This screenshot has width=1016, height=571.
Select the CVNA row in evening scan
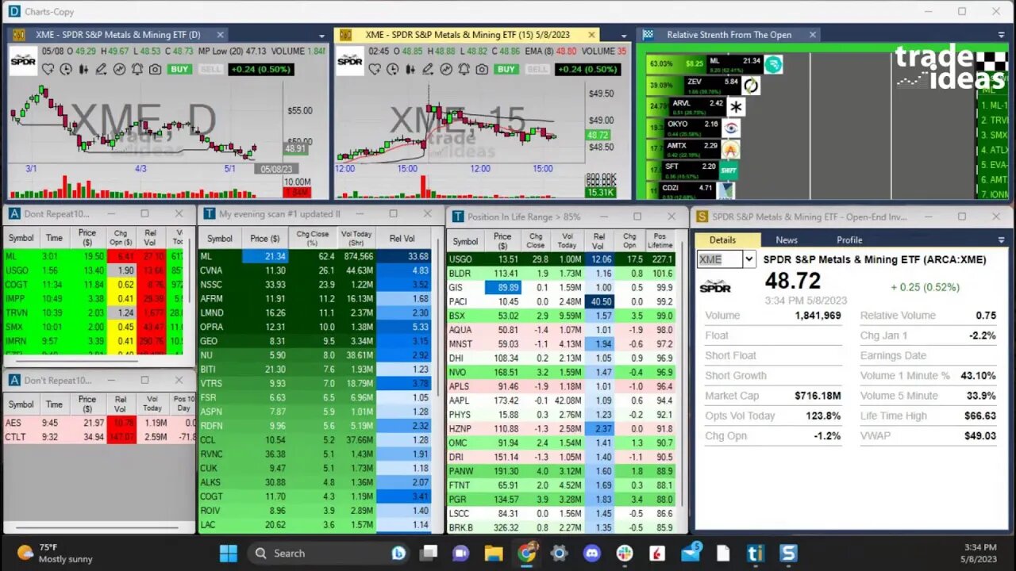coord(315,270)
